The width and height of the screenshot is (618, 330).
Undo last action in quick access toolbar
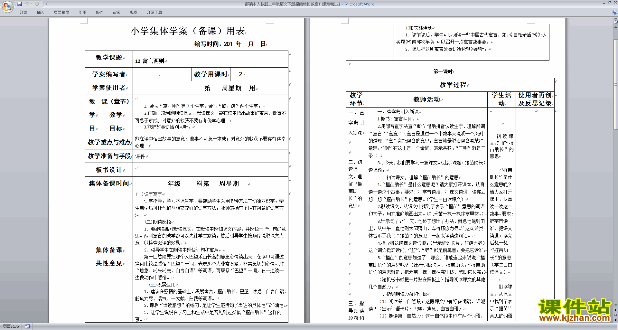[27, 4]
